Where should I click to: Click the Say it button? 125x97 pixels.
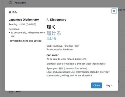(x=109, y=85)
